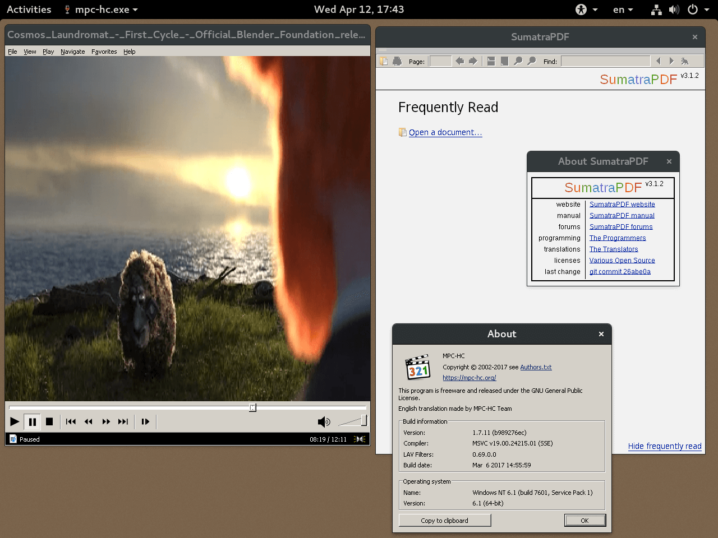
Task: Click find previous arrow in SumatraPDF
Action: (657, 61)
